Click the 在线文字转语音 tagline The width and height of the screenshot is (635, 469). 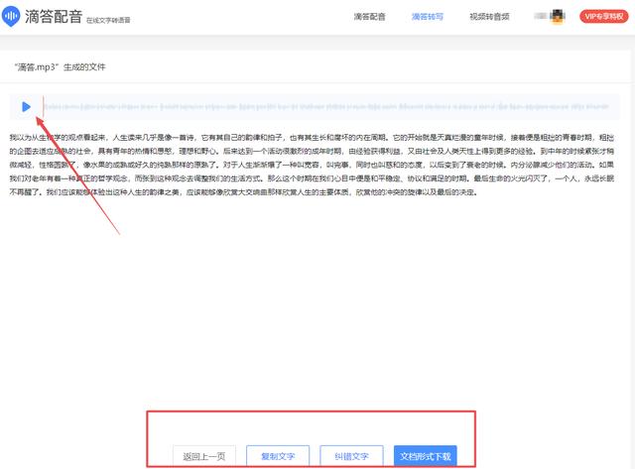click(107, 20)
